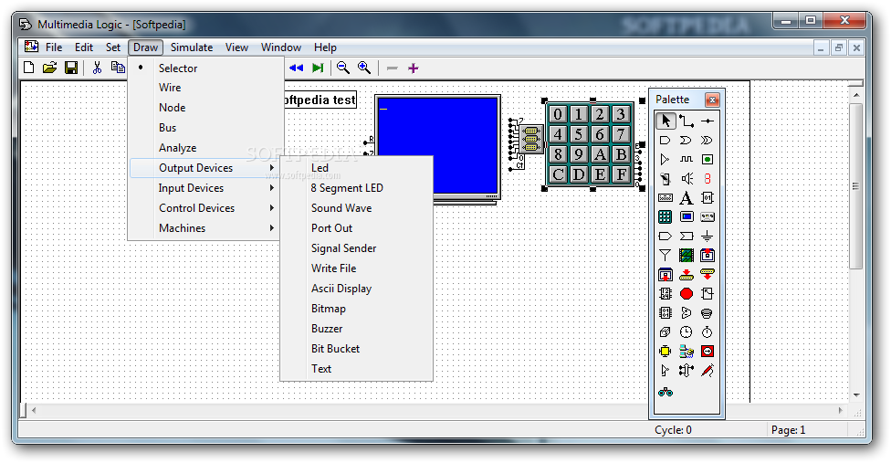Click the keypad key F on canvas

(621, 174)
